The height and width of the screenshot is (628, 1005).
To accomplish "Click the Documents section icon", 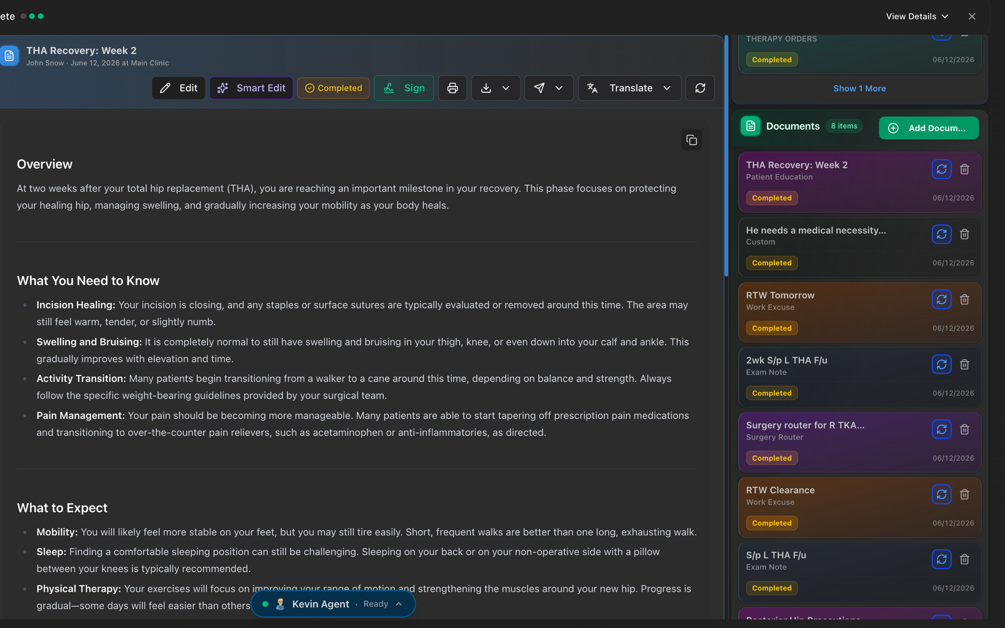I will (x=751, y=126).
